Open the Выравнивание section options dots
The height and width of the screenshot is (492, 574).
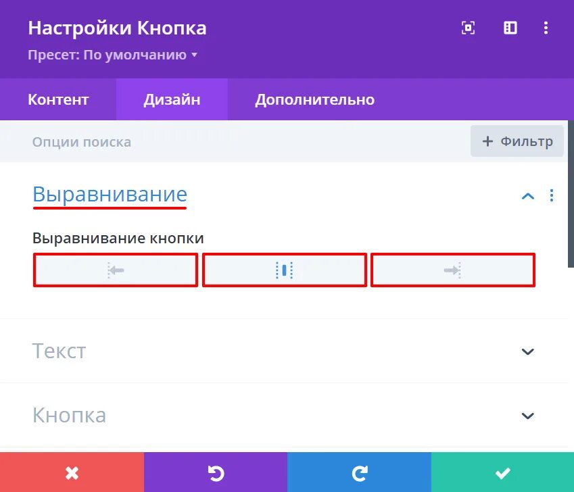(552, 195)
